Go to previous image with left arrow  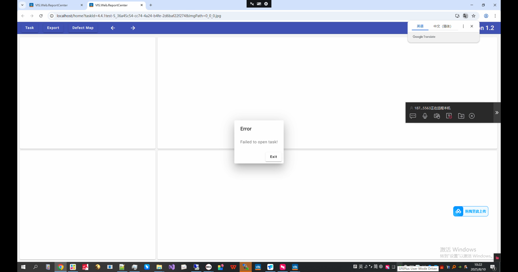113,28
